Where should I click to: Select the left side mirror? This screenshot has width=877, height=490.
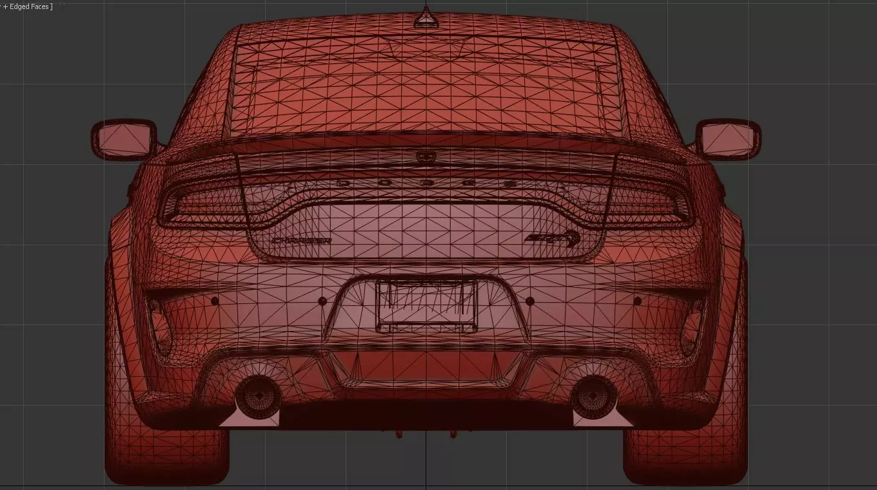coord(124,140)
